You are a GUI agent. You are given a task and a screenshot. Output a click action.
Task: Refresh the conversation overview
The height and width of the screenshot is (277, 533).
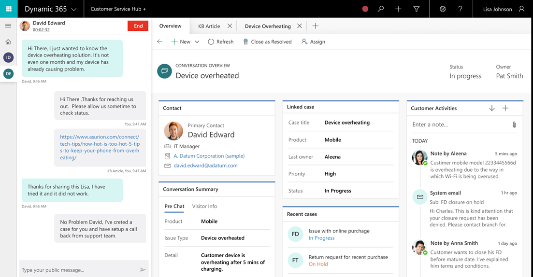point(221,42)
